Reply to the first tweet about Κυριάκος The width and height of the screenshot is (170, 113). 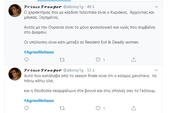click(26, 60)
